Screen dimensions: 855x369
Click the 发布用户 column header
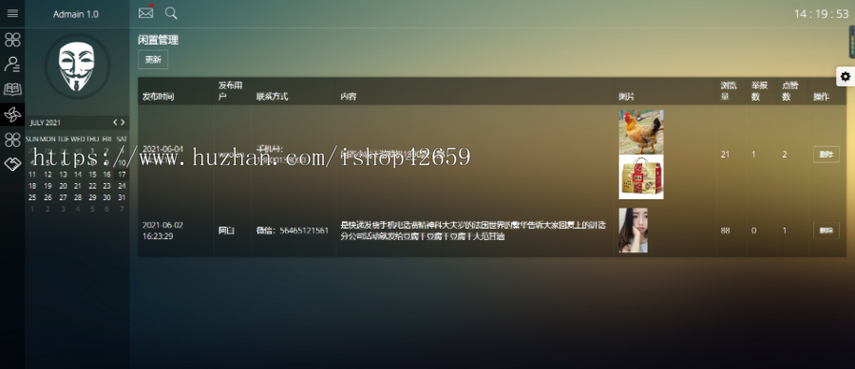pyautogui.click(x=230, y=91)
